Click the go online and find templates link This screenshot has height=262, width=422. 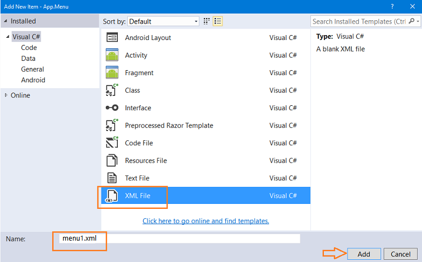point(206,221)
